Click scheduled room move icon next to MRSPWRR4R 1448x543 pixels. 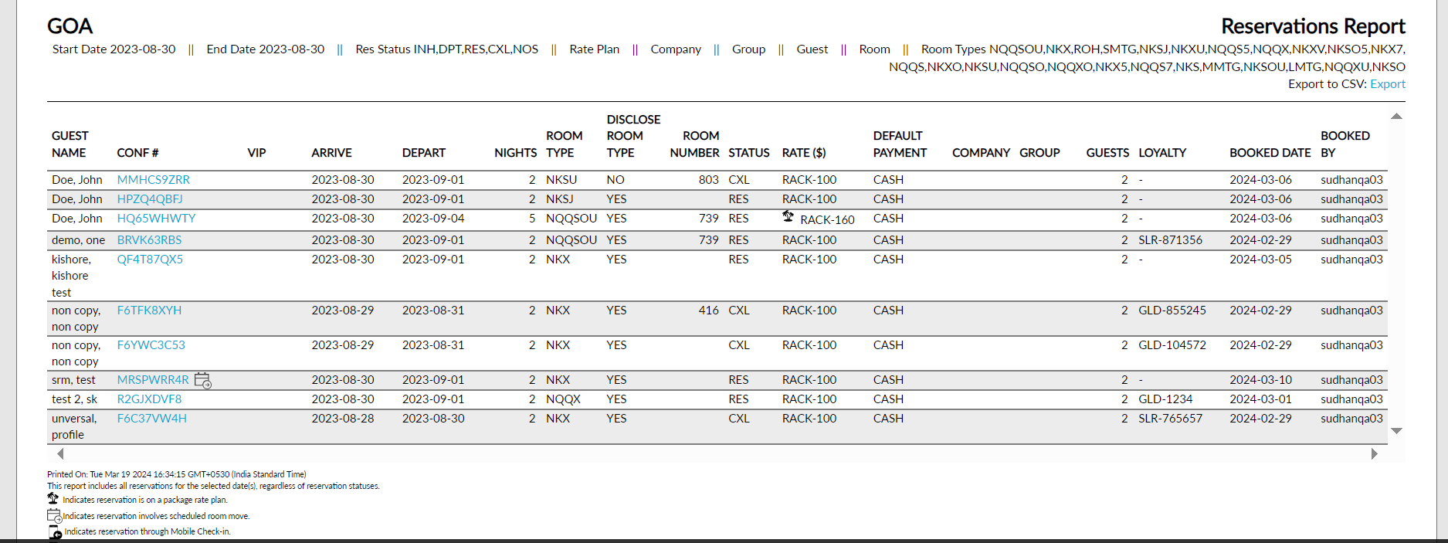point(203,380)
